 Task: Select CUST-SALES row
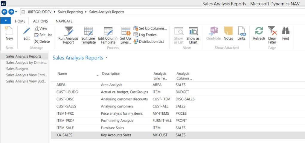coord(178,106)
